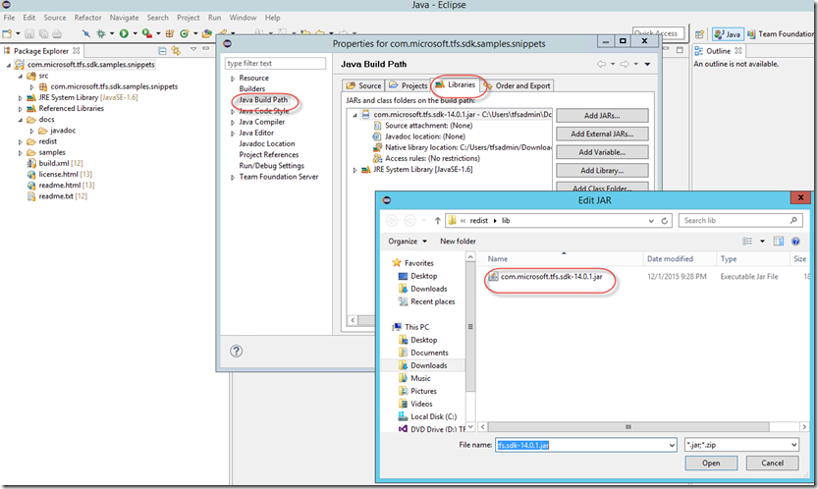Click the type filter text field
The width and height of the screenshot is (818, 489).
275,63
